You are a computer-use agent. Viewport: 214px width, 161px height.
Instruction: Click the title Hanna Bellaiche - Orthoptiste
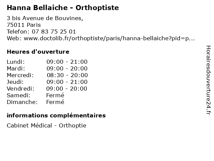63,7
